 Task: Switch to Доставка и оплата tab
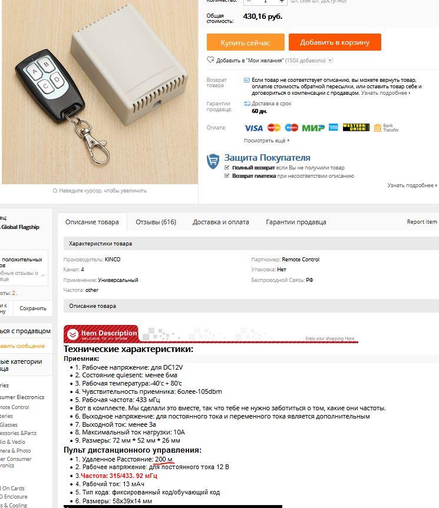[221, 222]
